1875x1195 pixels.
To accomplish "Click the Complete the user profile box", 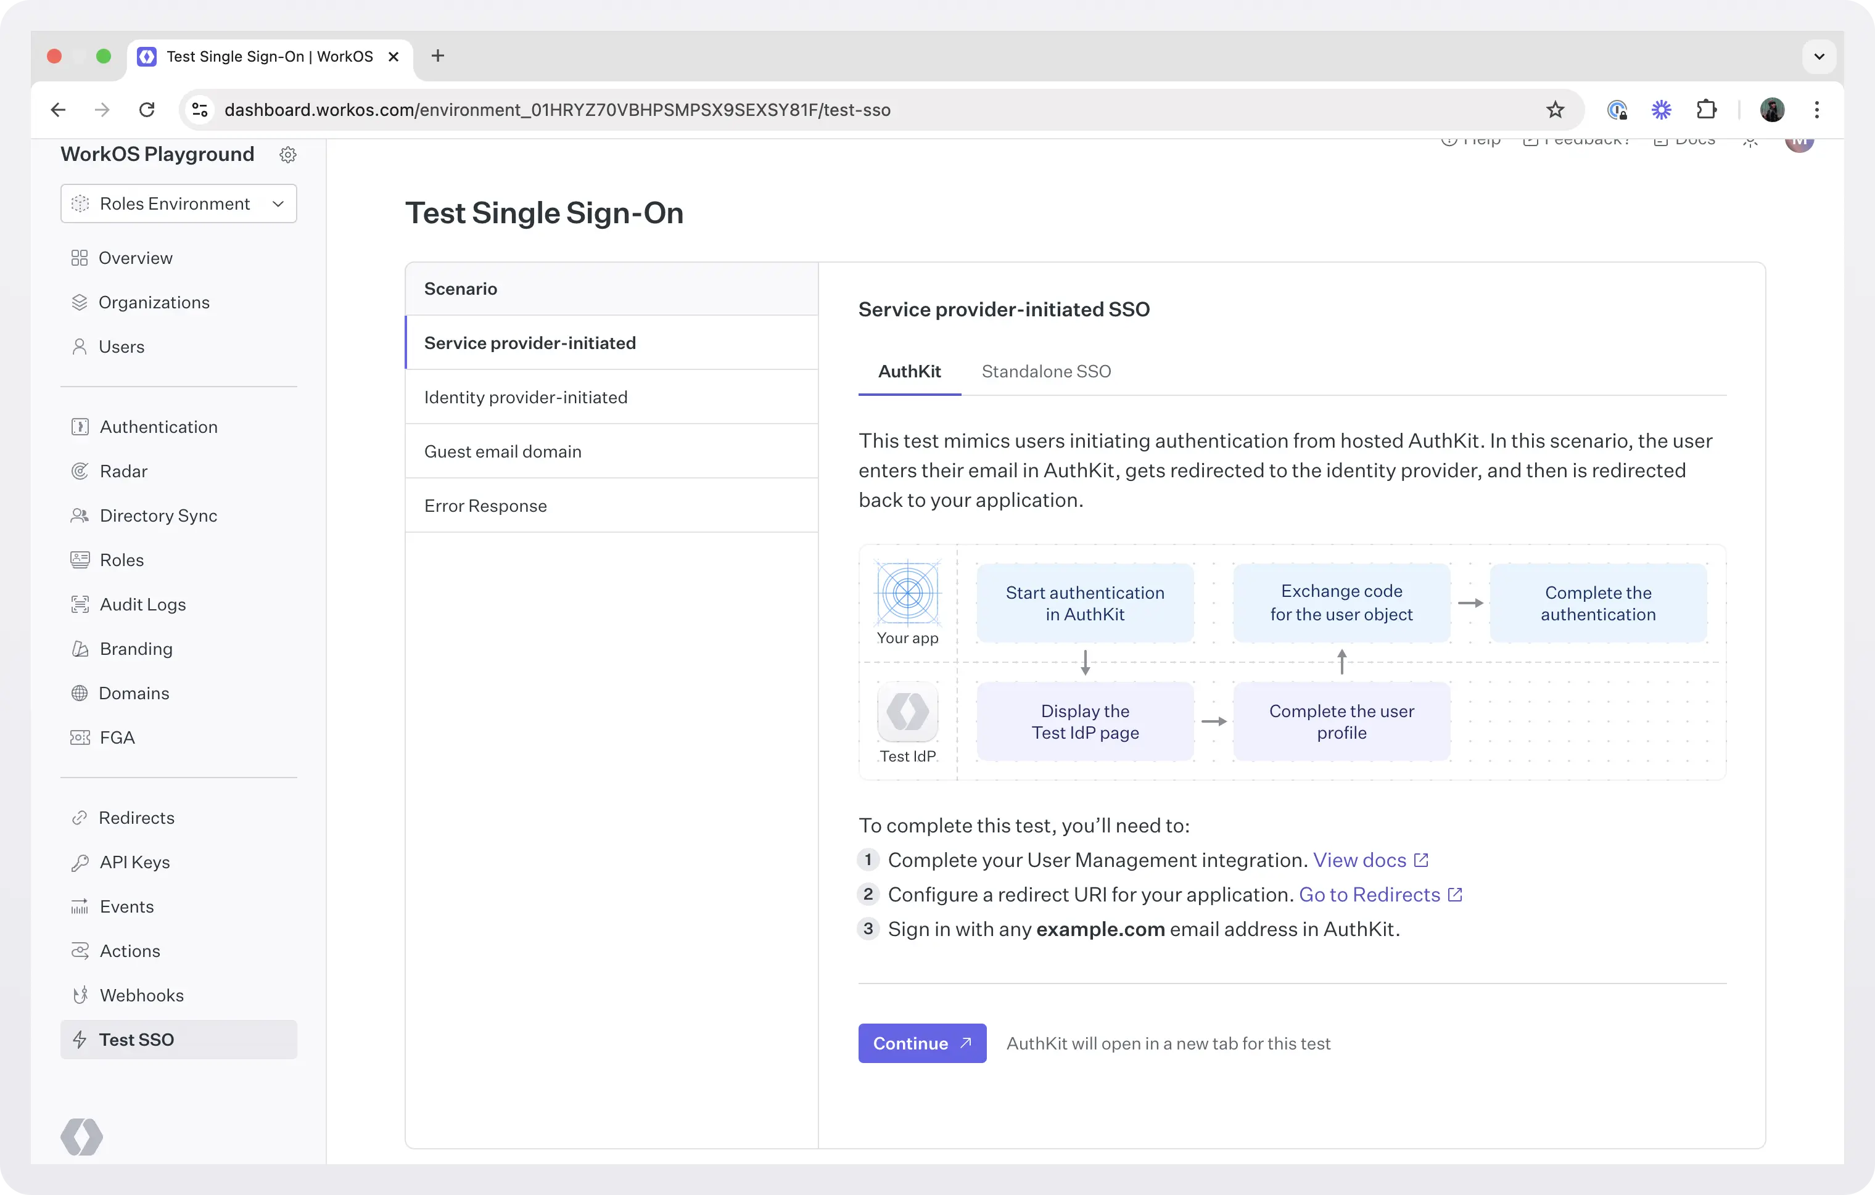I will [x=1341, y=721].
